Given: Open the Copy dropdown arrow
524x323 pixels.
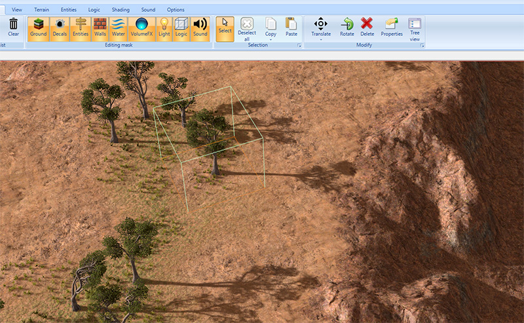Looking at the screenshot, I should [271, 40].
